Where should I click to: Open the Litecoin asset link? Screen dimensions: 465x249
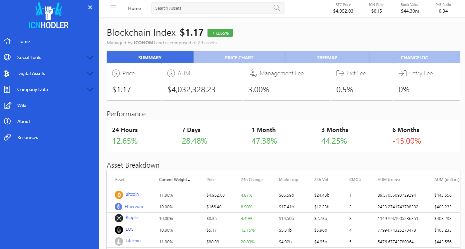pyautogui.click(x=133, y=241)
